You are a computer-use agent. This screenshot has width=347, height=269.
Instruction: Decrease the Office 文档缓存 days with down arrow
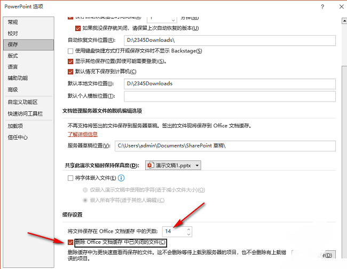(188, 234)
